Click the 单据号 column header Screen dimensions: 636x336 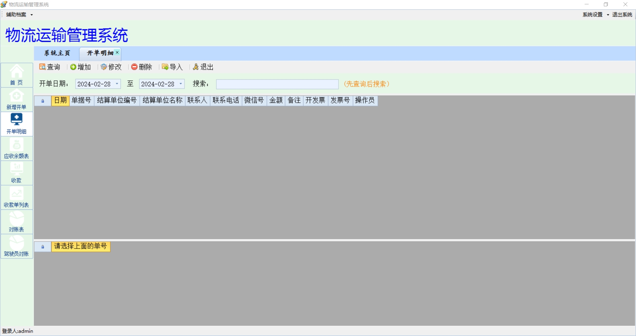[81, 101]
